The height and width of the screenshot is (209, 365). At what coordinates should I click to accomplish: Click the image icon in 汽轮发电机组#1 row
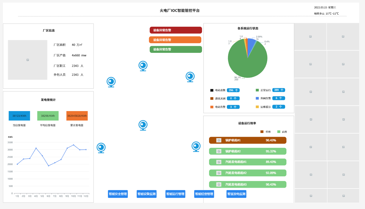tap(219, 162)
